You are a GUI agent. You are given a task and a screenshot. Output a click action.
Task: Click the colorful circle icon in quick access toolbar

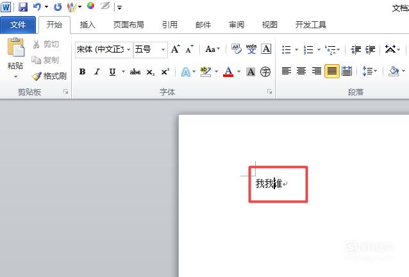(x=91, y=6)
